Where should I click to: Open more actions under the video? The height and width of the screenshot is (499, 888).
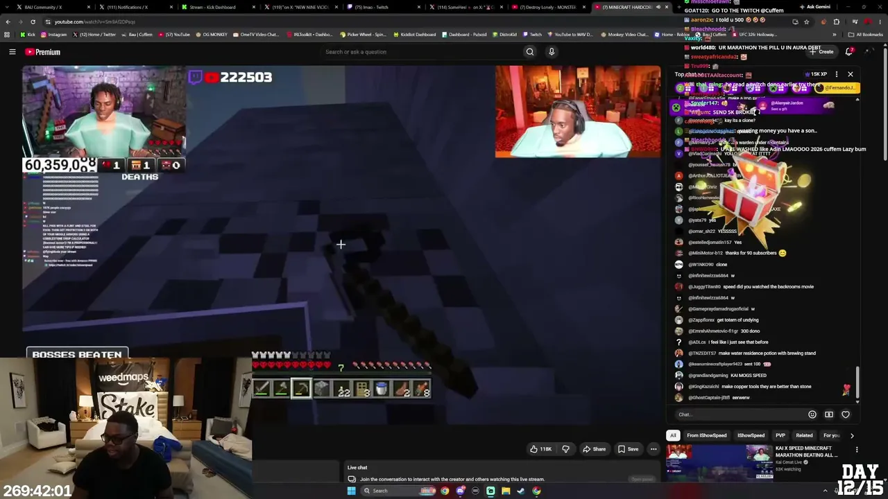[x=653, y=449]
